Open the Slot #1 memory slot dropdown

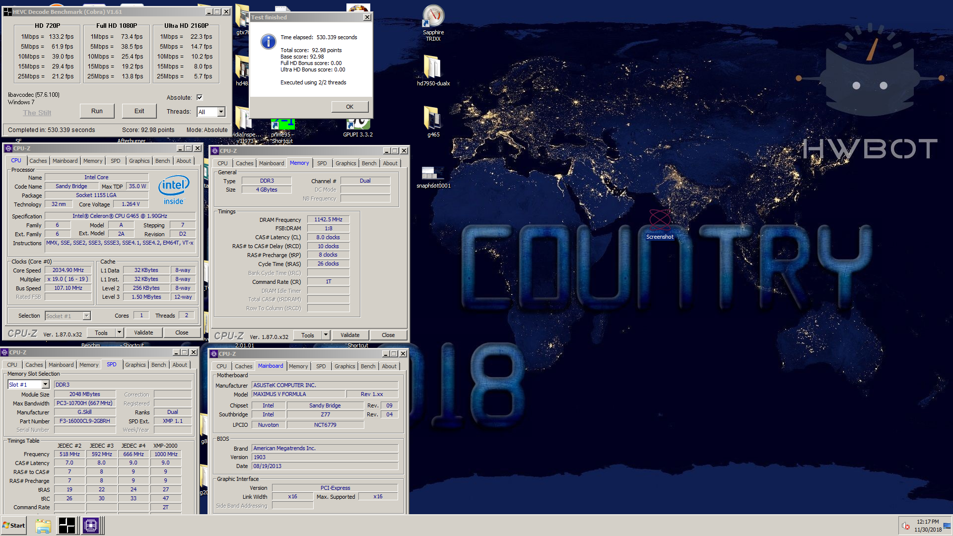pos(45,385)
